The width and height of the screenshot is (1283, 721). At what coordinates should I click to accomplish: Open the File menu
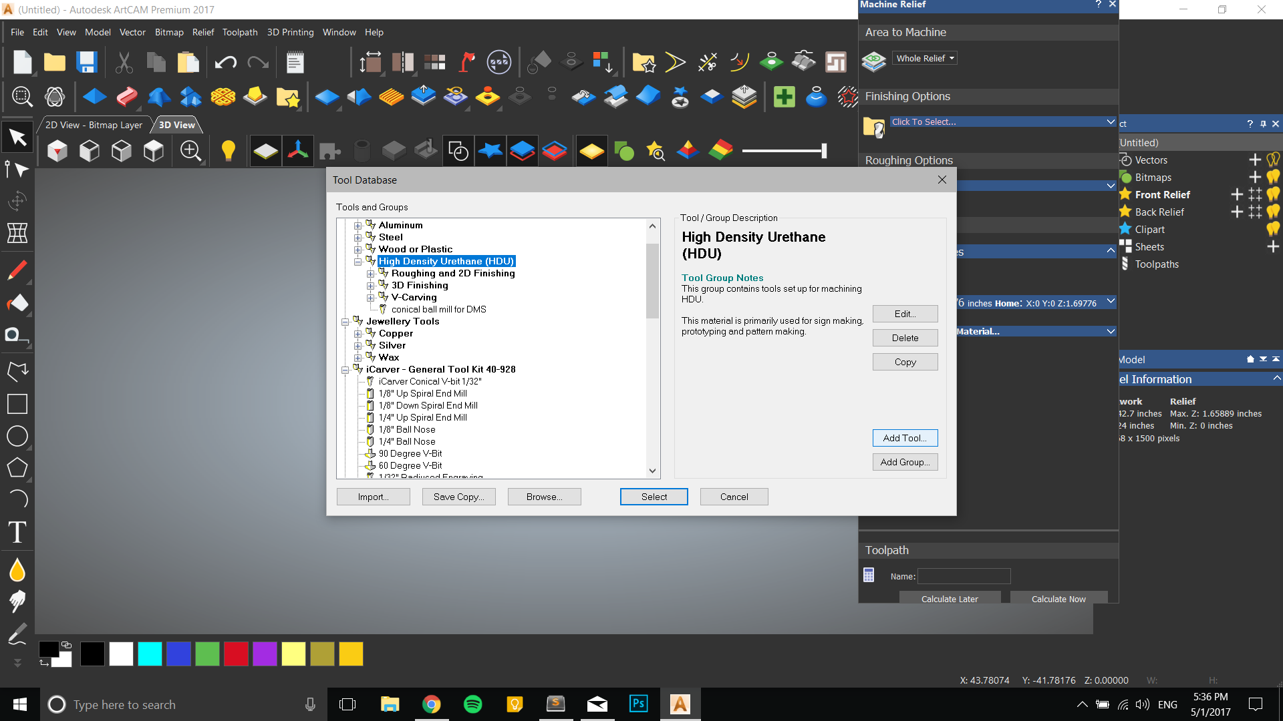(17, 32)
